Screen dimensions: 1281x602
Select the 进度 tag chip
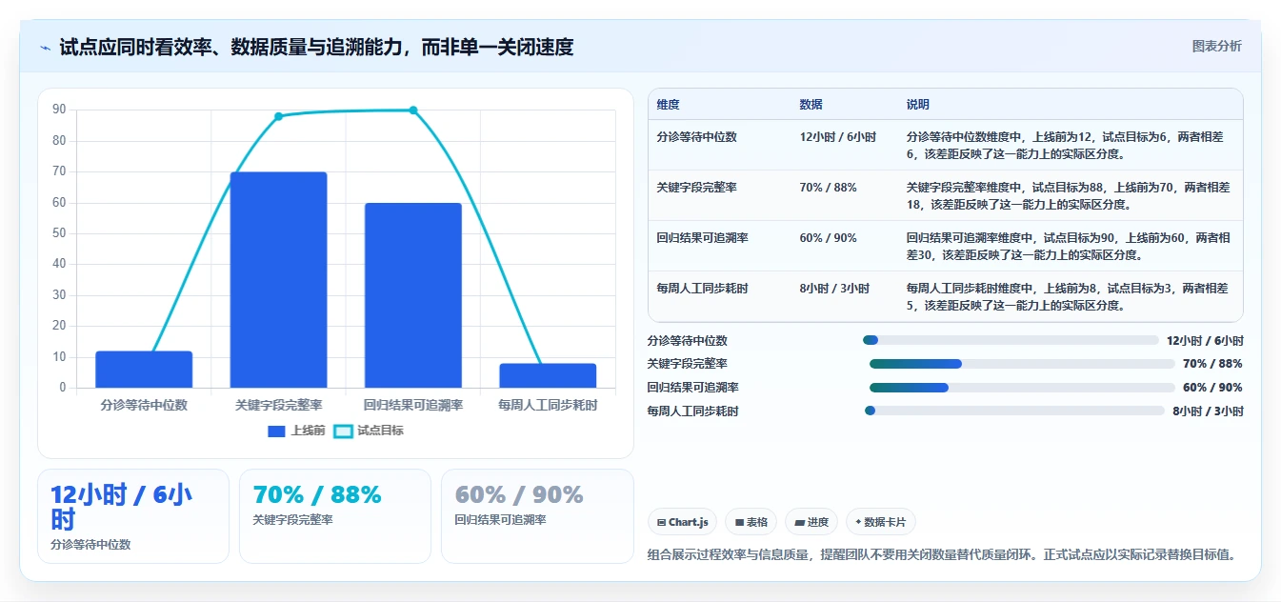811,522
